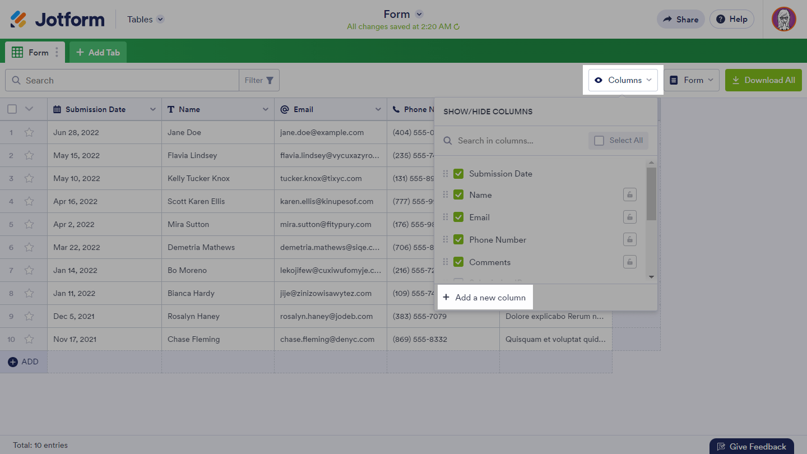807x454 pixels.
Task: Click Add a new column
Action: [485, 298]
